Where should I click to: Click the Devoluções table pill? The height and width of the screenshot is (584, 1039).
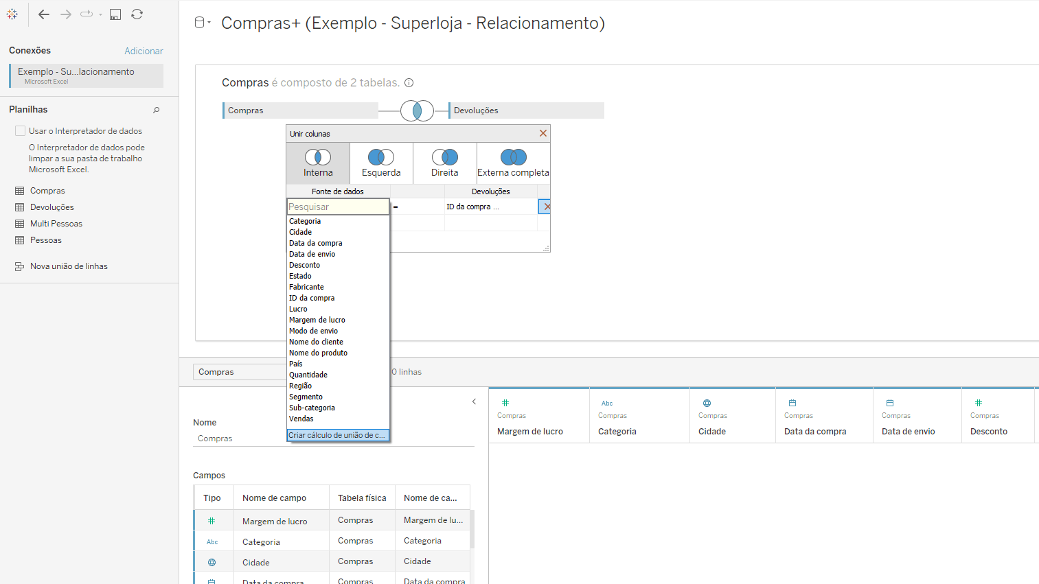point(527,110)
